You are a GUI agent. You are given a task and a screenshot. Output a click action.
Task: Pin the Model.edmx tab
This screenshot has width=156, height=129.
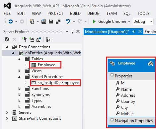pos(134,32)
